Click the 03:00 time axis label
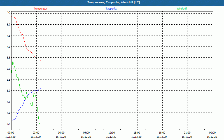The height and width of the screenshot is (140, 224). 36,133
